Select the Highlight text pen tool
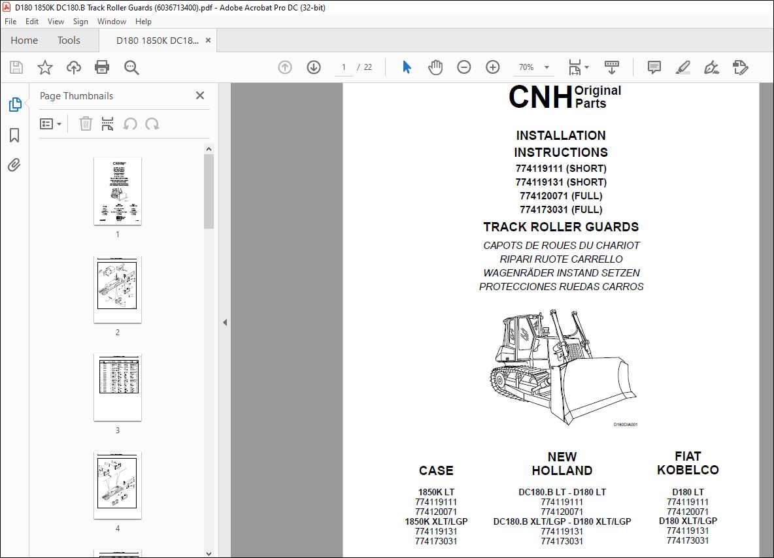This screenshot has width=774, height=558. (682, 67)
